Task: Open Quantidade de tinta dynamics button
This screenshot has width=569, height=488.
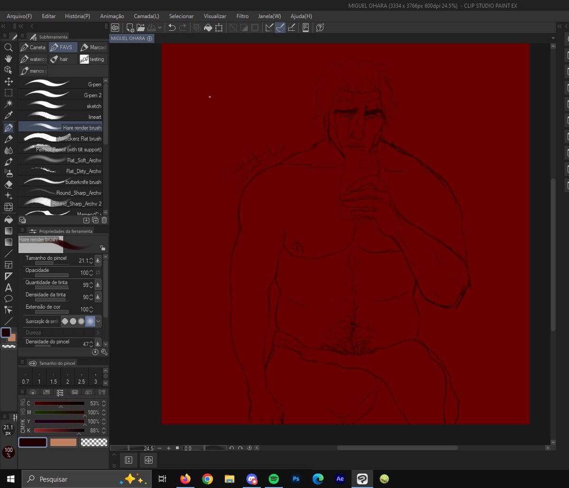Action: (98, 285)
